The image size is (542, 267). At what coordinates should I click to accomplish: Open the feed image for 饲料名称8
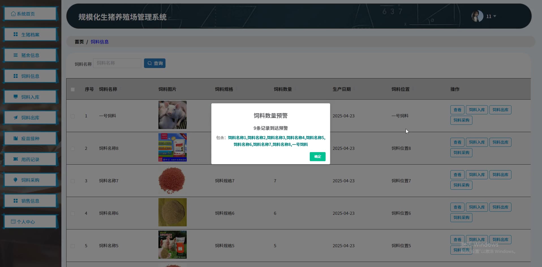click(x=173, y=147)
